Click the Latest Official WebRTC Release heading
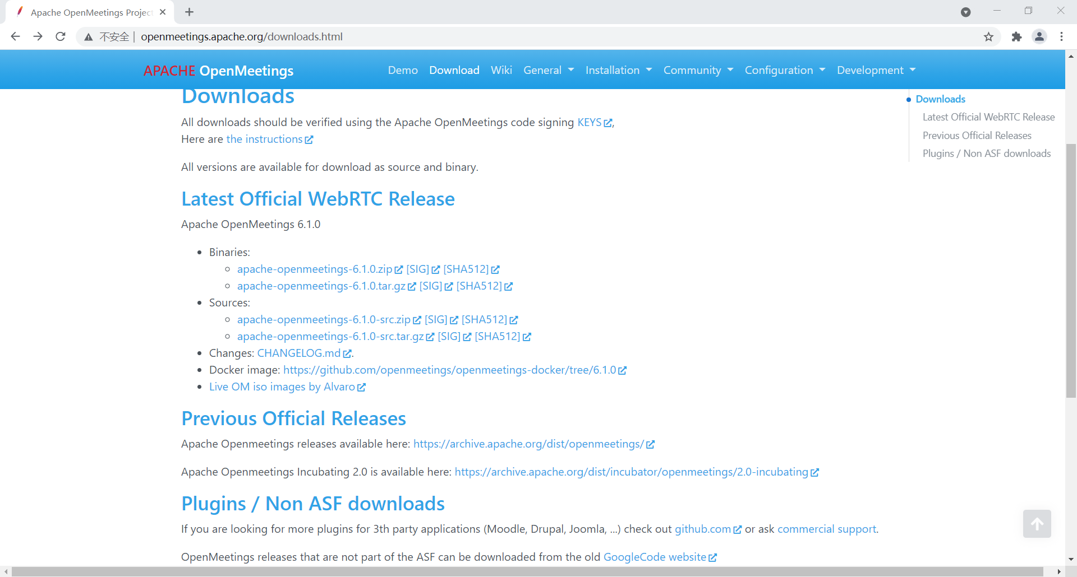This screenshot has height=577, width=1077. [x=318, y=199]
